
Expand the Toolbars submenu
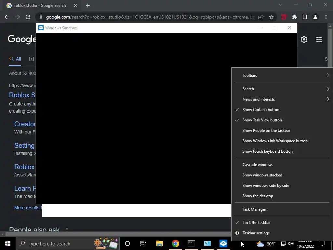[x=282, y=76]
